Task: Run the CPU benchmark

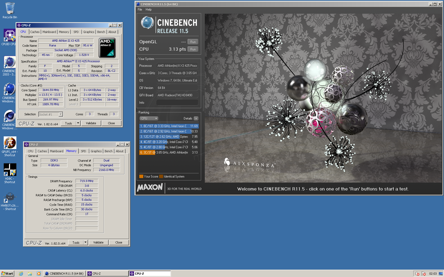Action: pos(193,49)
